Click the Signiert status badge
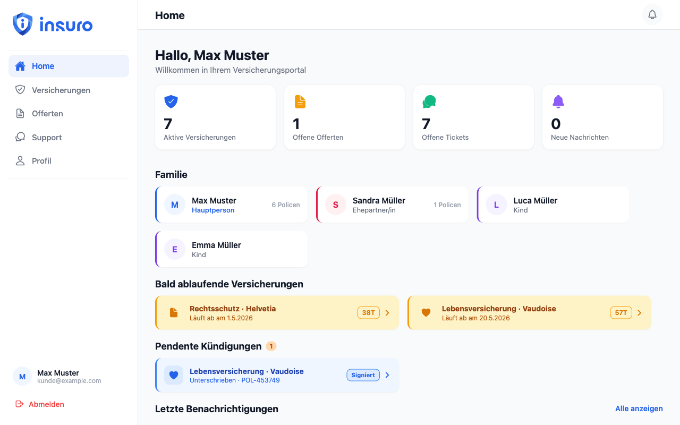The width and height of the screenshot is (680, 425). click(363, 375)
